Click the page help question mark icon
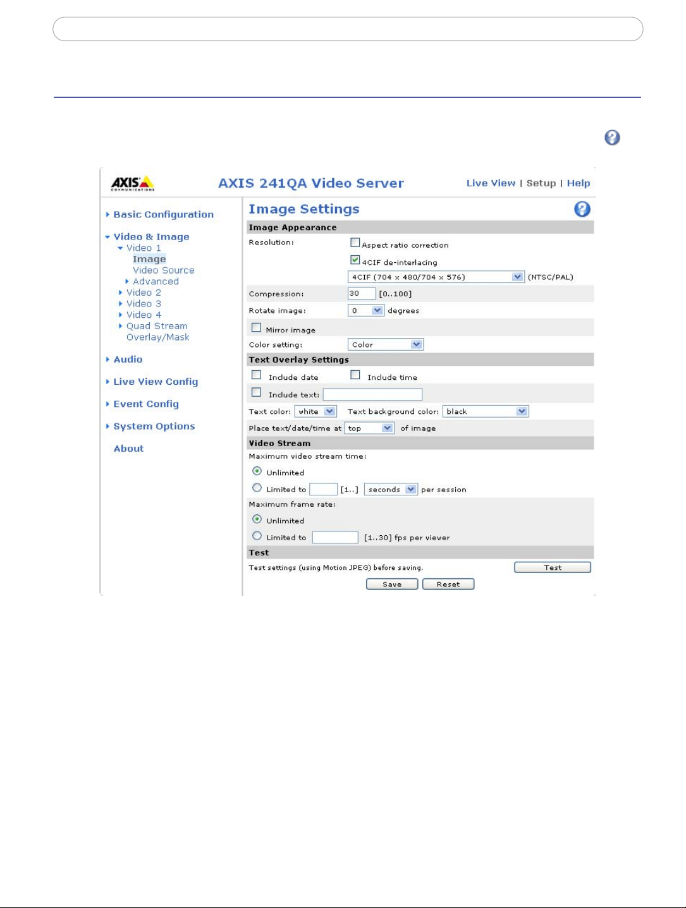Image resolution: width=686 pixels, height=908 pixels. (x=612, y=137)
